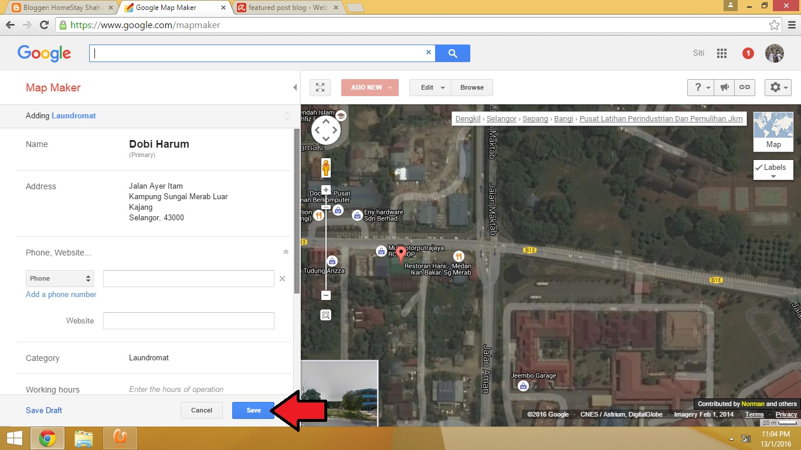801x450 pixels.
Task: Open the Google apps grid icon
Action: click(722, 53)
